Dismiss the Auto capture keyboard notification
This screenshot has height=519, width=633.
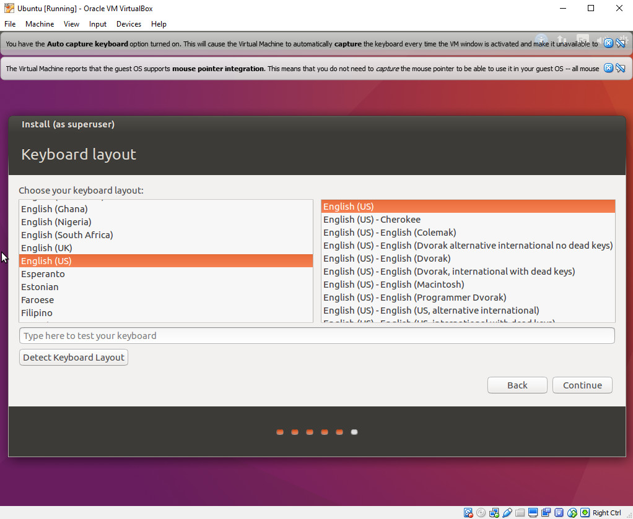click(608, 43)
